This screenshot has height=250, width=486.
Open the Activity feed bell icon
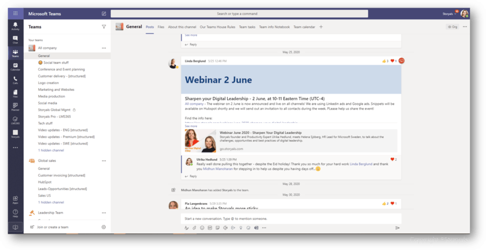tap(15, 26)
